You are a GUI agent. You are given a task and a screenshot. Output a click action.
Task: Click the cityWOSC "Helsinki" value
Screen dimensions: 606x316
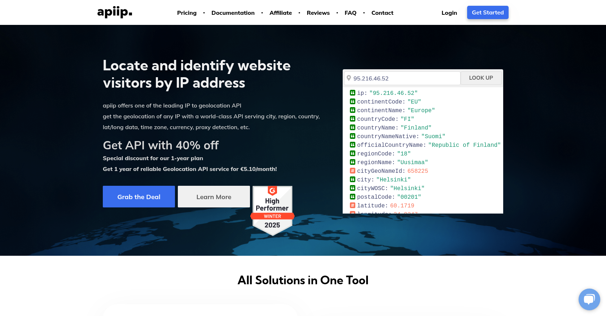click(407, 188)
